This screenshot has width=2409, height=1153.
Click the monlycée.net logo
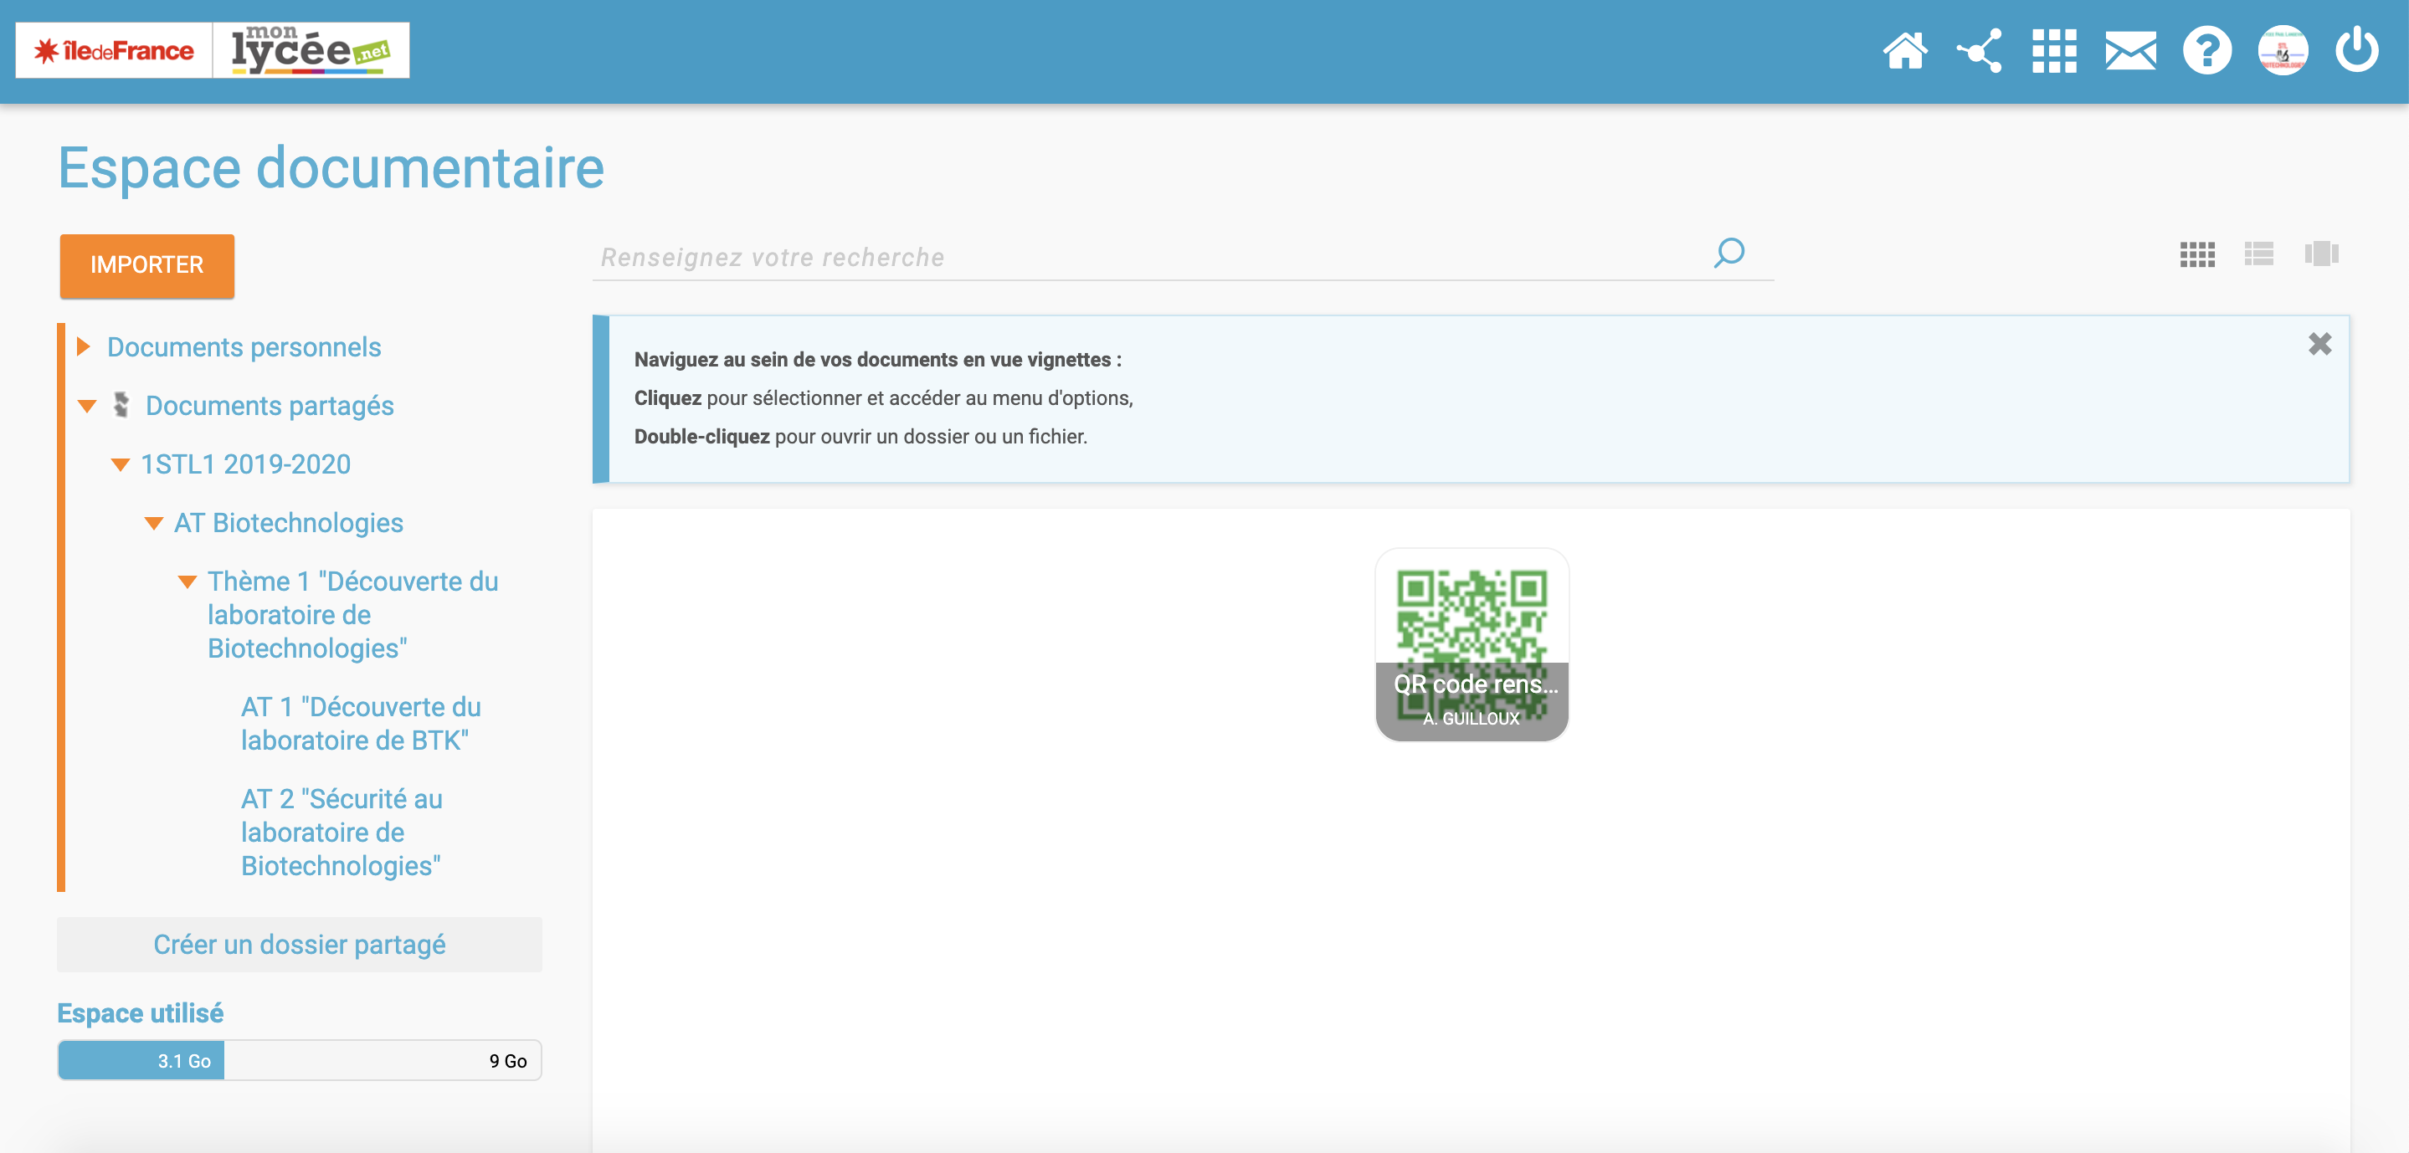311,50
